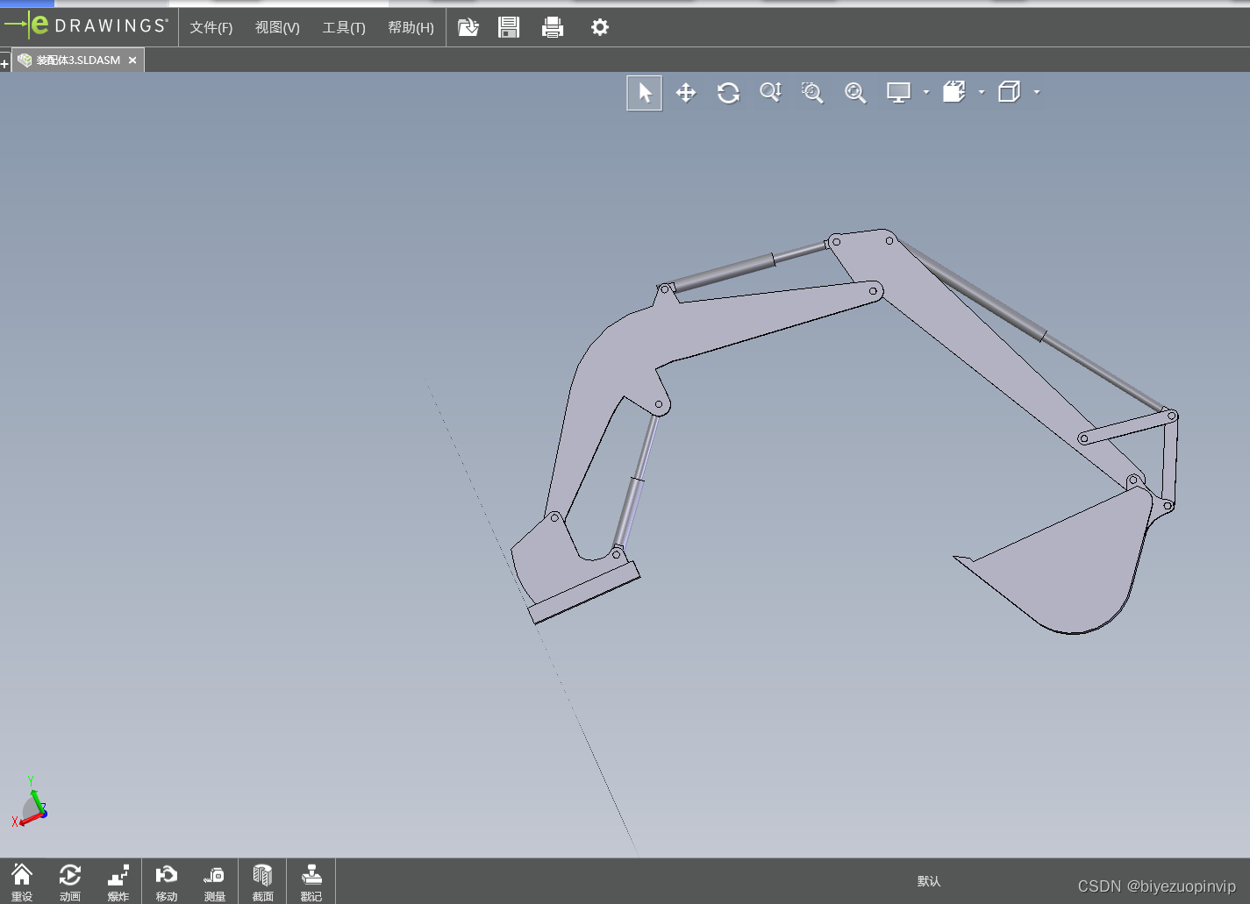Choose the zoom to area tool
Viewport: 1250px width, 904px height.
pos(812,92)
